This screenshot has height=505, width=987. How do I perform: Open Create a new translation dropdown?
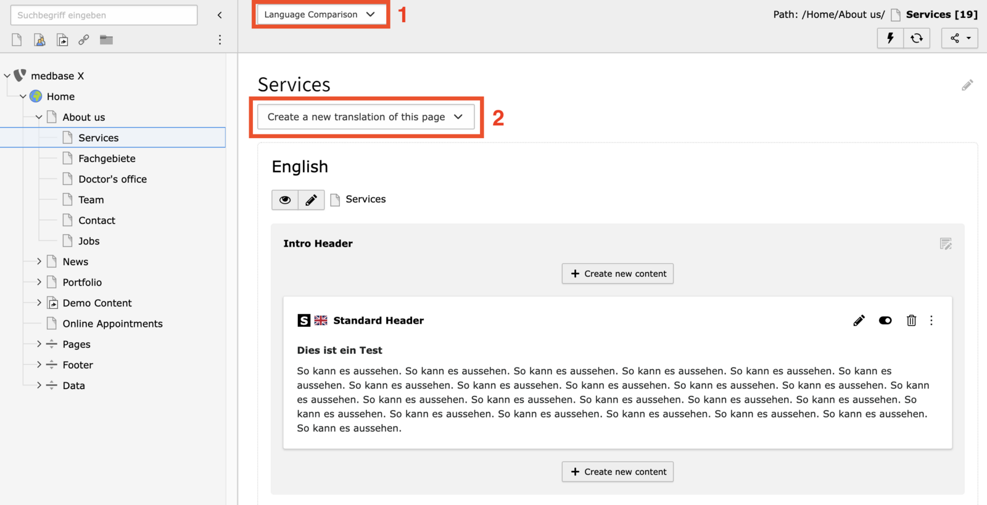tap(366, 117)
